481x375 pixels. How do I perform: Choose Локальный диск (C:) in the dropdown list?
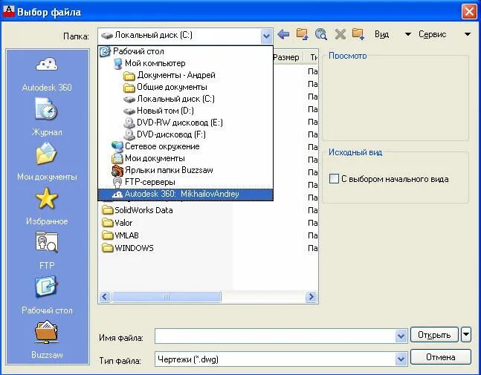(x=185, y=99)
